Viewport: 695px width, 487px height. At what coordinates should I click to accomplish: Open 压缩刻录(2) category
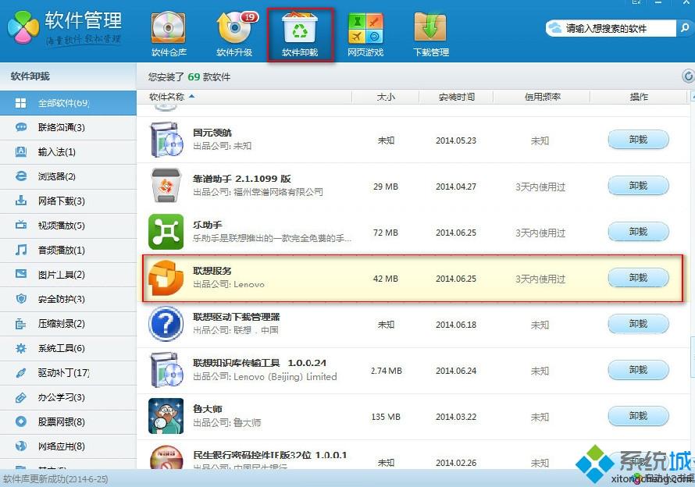(x=68, y=324)
